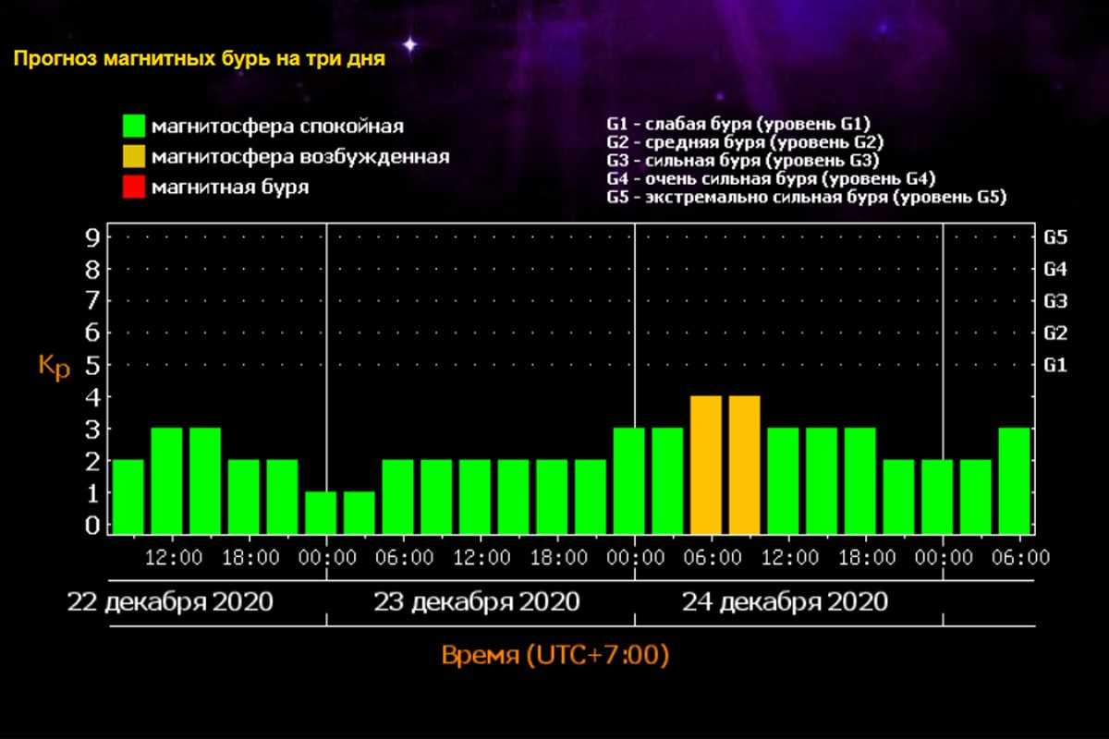Click the '0' value on the Kp axis
The width and height of the screenshot is (1109, 739).
click(91, 525)
